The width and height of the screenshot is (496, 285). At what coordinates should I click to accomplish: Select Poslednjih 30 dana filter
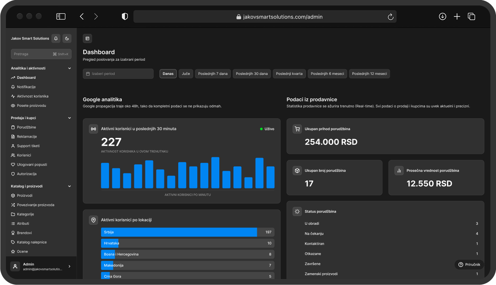[x=252, y=74]
